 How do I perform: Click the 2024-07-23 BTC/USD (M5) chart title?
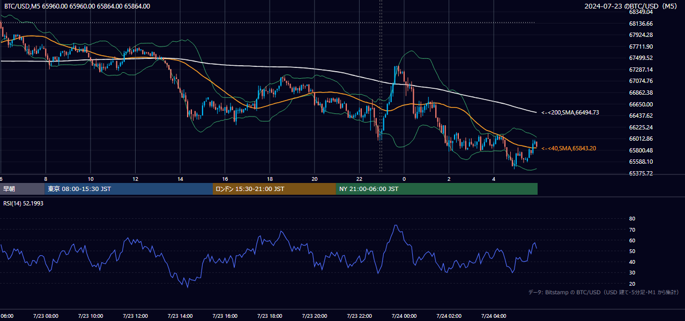pos(632,6)
